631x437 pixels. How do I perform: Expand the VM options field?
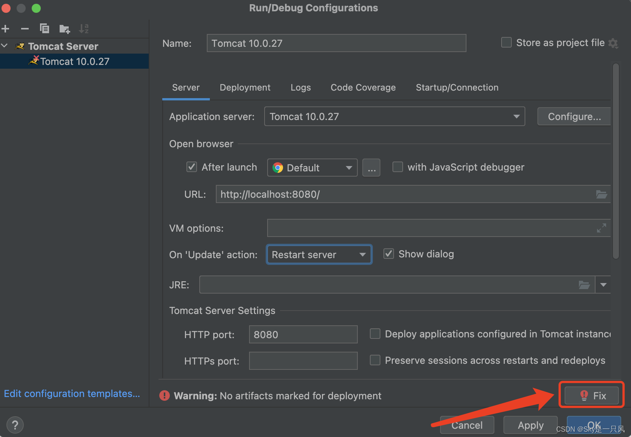click(601, 228)
